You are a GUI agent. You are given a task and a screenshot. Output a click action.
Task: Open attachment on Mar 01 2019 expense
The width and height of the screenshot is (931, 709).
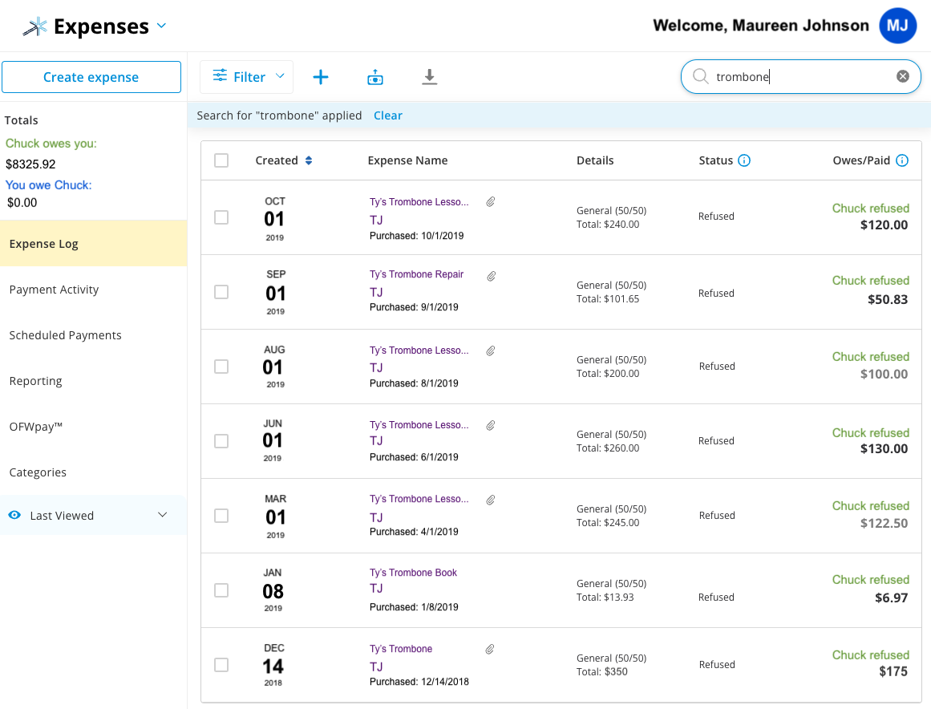click(491, 500)
